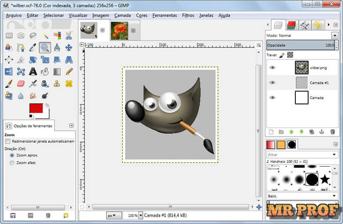Select the Airbrush tool
The image size is (343, 224).
click(33, 84)
